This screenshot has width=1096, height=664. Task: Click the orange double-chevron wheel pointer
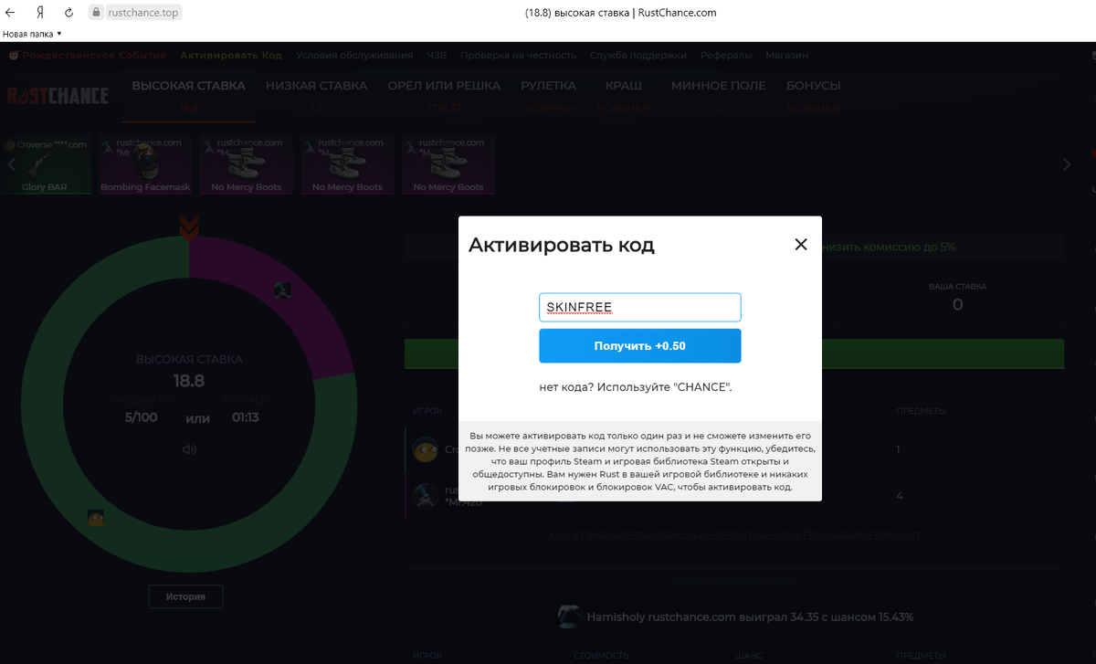[x=189, y=227]
